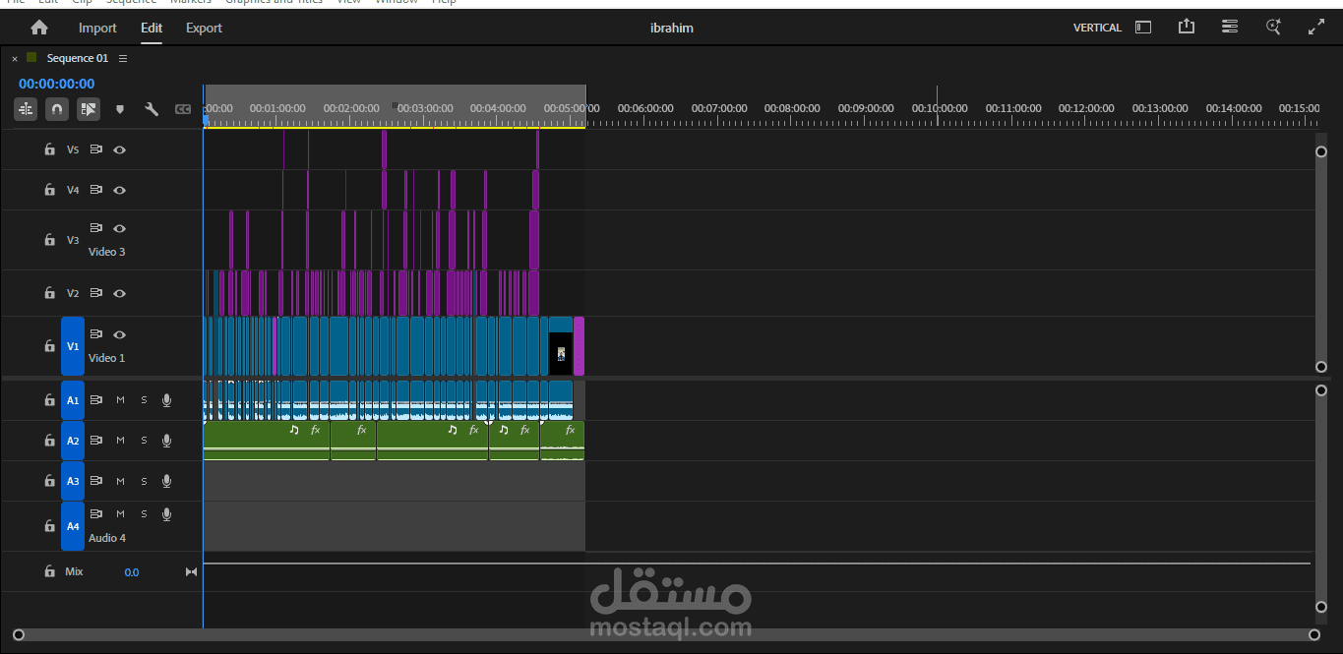Toggle Video 3 track visibility eye

[x=119, y=228]
